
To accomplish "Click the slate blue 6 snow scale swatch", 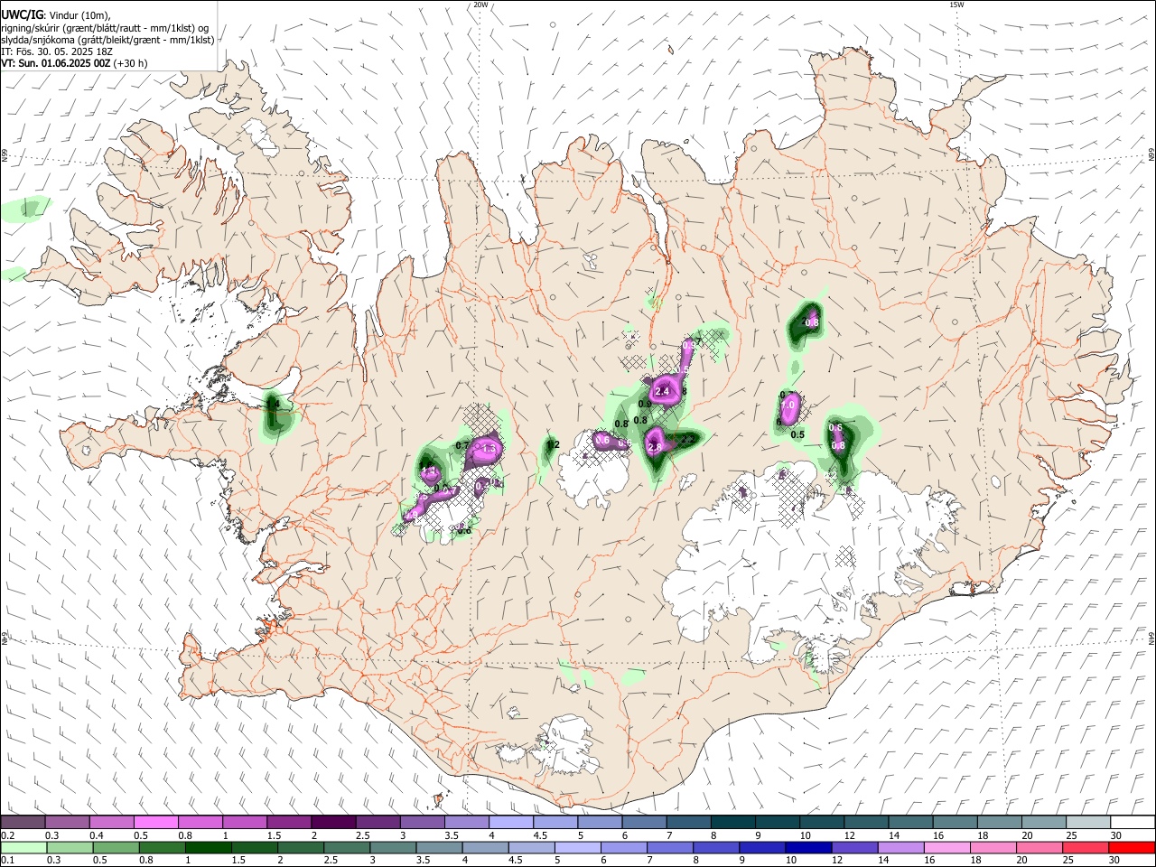I will (x=642, y=823).
